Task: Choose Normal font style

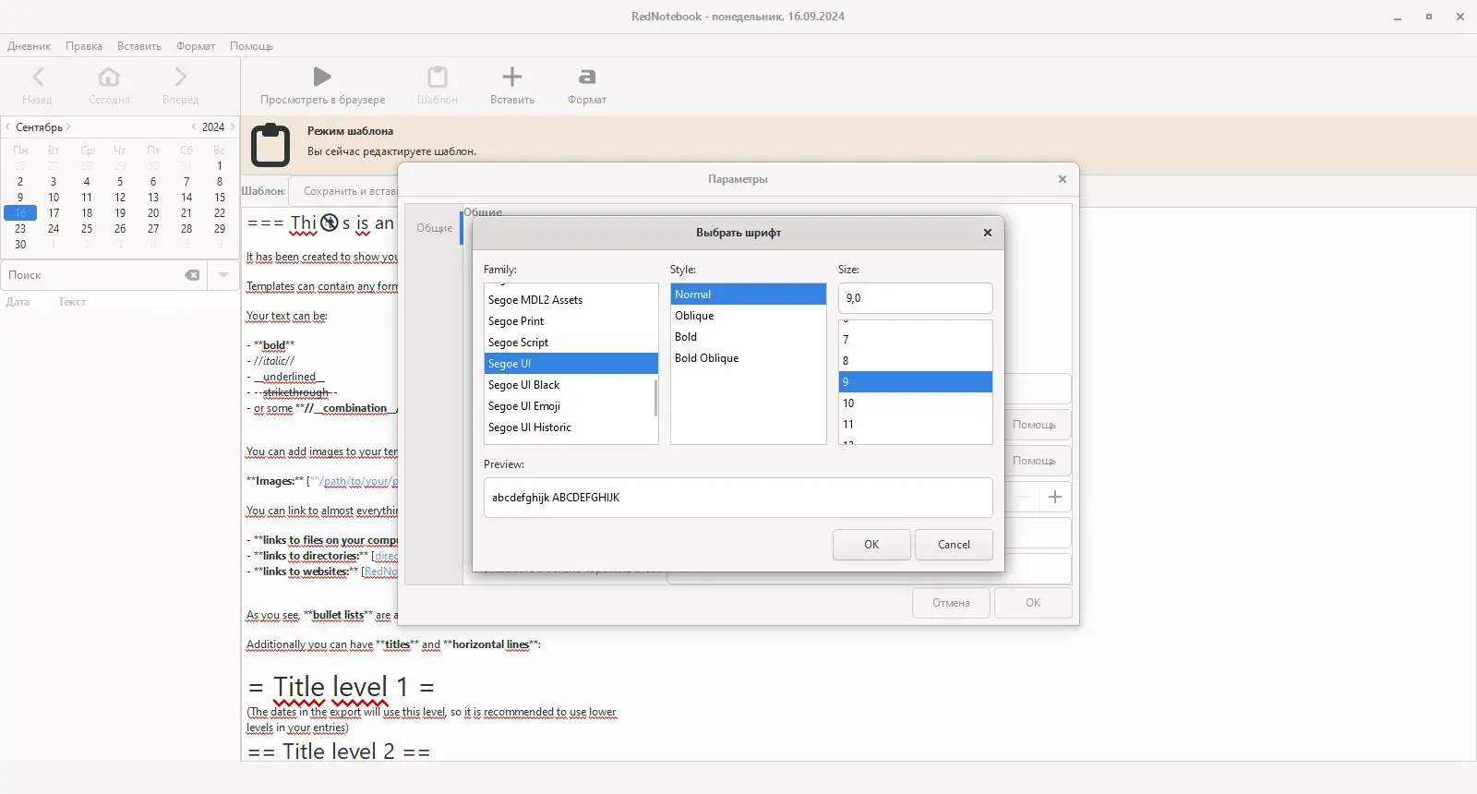Action: tap(748, 295)
